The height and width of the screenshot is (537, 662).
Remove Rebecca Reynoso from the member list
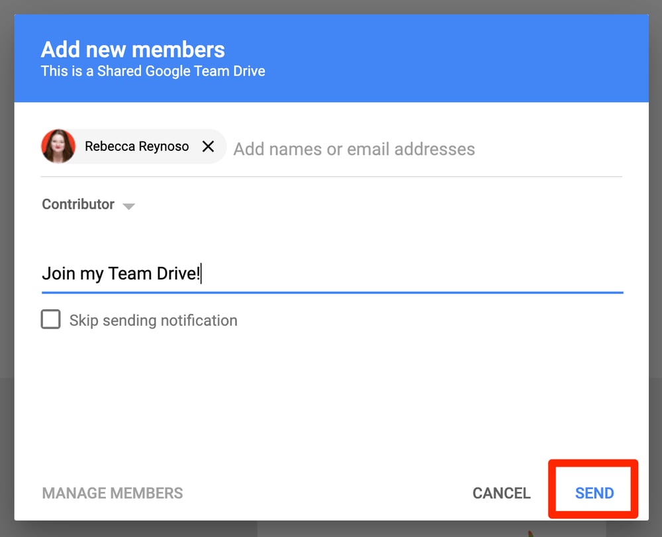[x=207, y=146]
